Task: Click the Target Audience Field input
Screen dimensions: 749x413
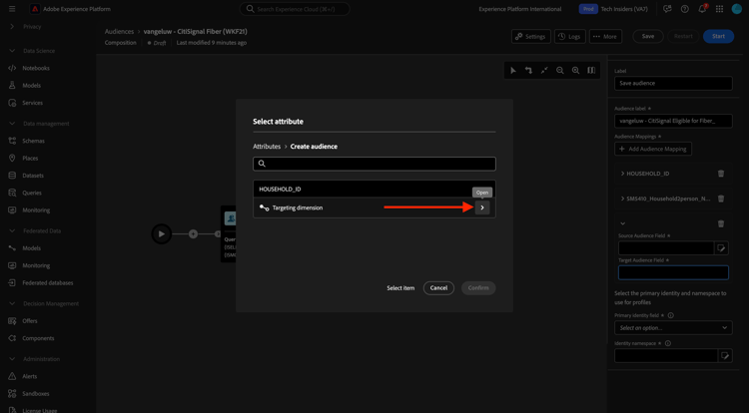Action: coord(673,272)
